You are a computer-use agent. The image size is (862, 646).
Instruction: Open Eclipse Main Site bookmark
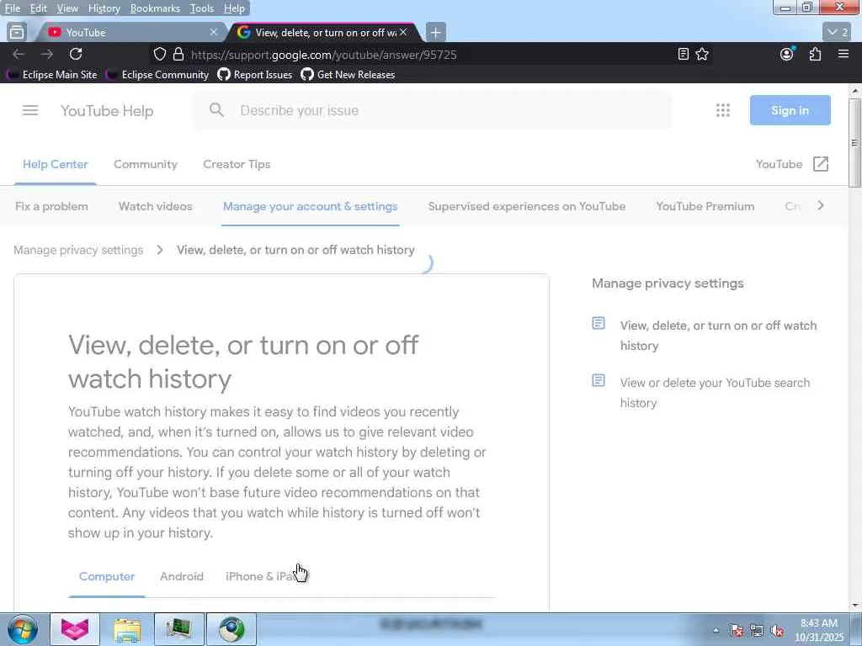point(52,75)
